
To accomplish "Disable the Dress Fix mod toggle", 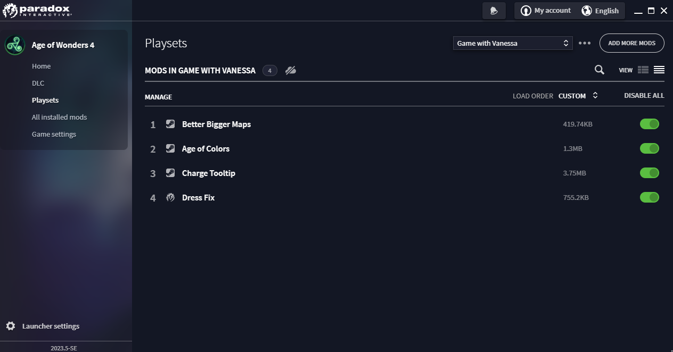I will click(x=649, y=197).
